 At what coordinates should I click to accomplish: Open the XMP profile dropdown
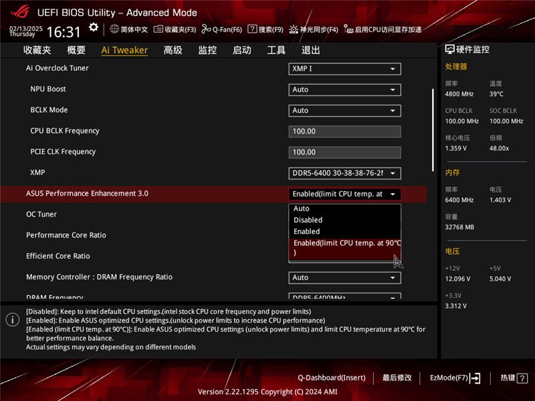[344, 172]
